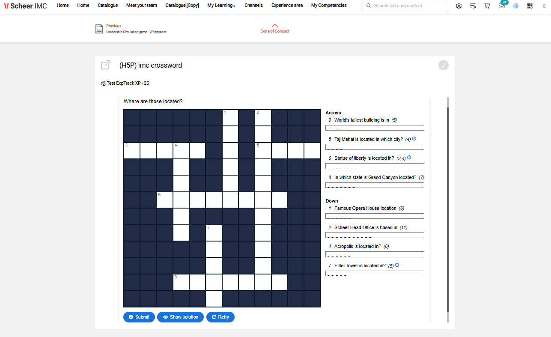Show hint for Taj Mahal clue
The height and width of the screenshot is (337, 551).
pos(414,138)
